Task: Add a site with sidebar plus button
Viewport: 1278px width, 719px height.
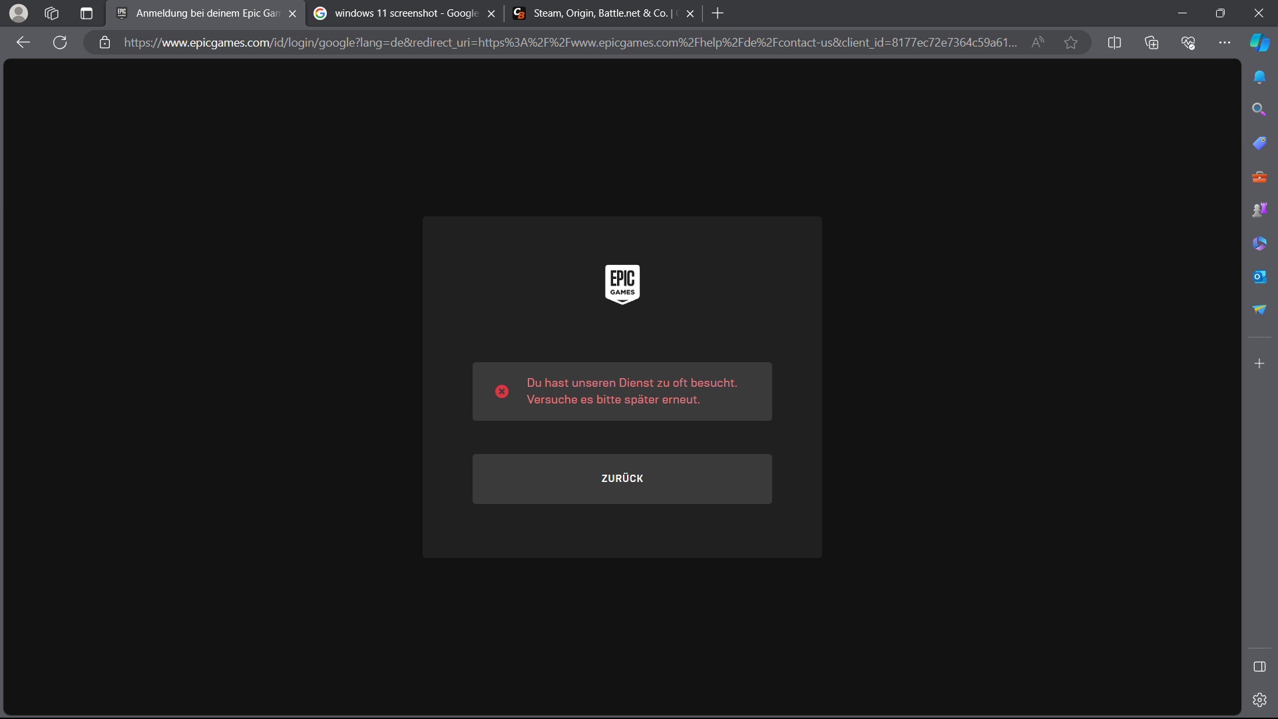Action: (x=1259, y=363)
